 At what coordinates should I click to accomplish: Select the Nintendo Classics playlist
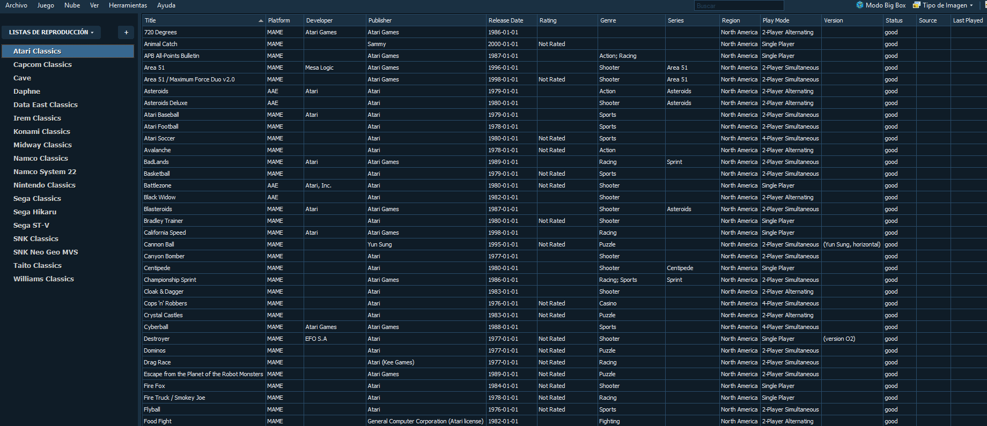point(45,185)
